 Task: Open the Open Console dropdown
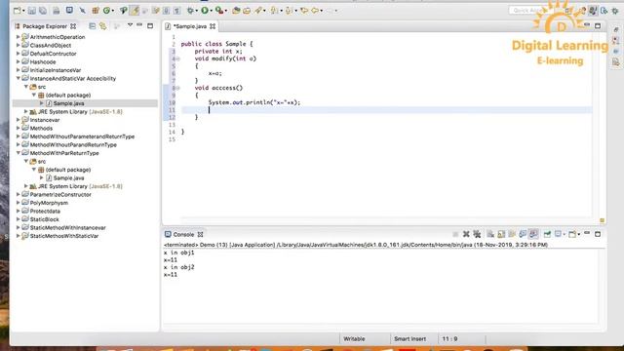click(578, 234)
